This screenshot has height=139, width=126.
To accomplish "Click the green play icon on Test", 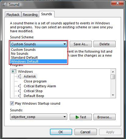I will tap(77, 117).
